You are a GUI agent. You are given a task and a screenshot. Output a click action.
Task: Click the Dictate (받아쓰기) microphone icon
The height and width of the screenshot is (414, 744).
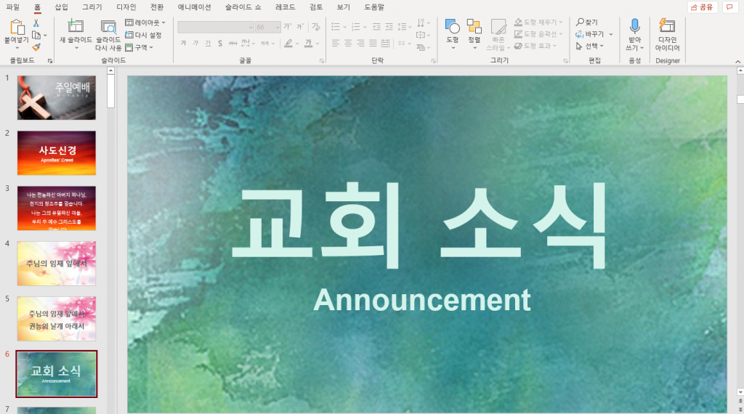[x=635, y=26]
